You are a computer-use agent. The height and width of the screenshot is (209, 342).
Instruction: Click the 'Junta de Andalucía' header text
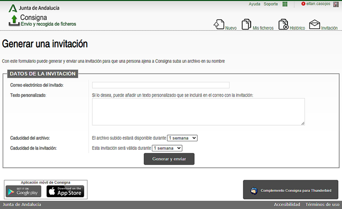click(x=39, y=8)
